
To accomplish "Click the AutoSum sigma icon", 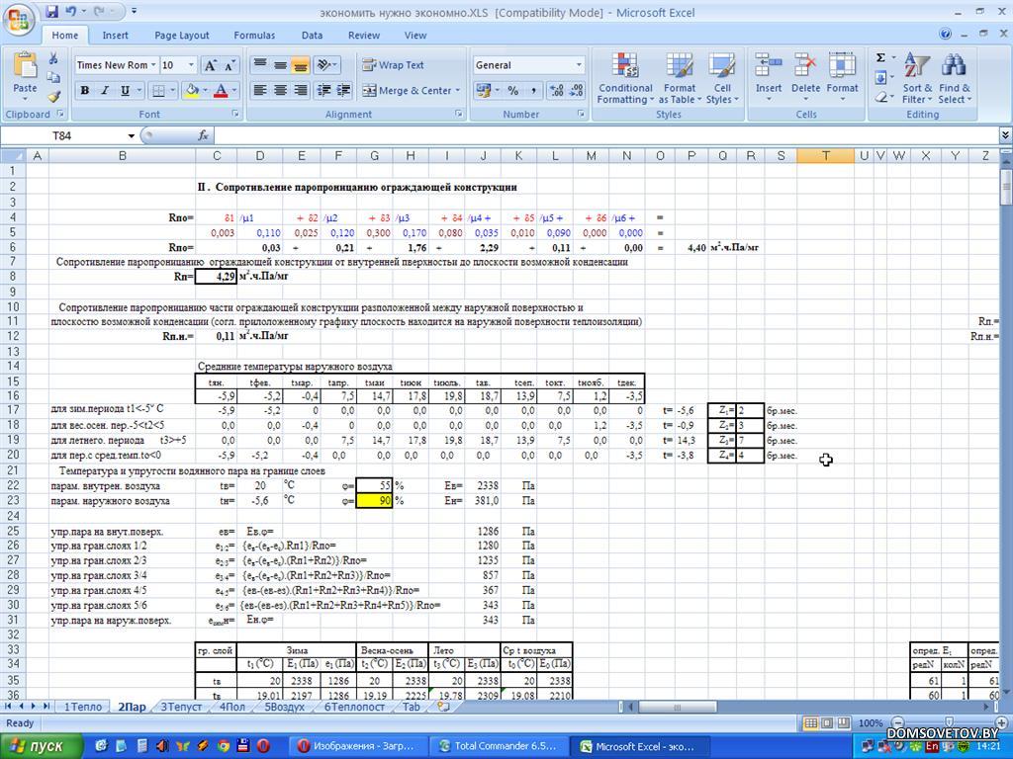I will tap(879, 57).
